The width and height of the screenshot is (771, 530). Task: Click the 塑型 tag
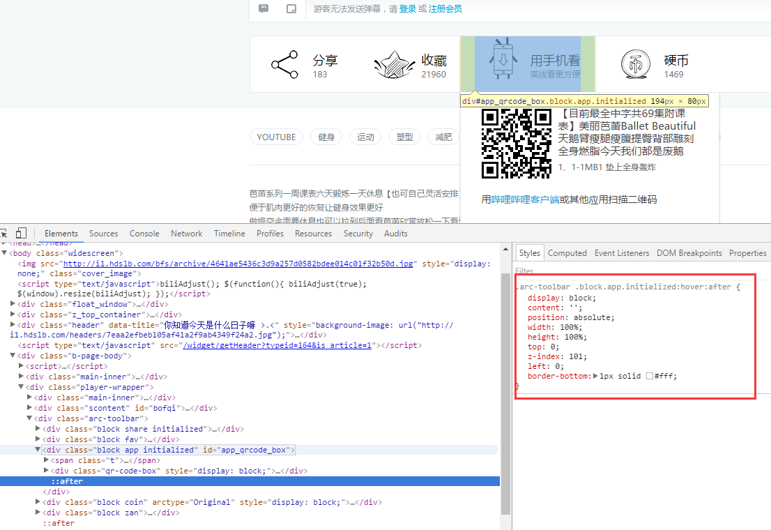[x=404, y=137]
